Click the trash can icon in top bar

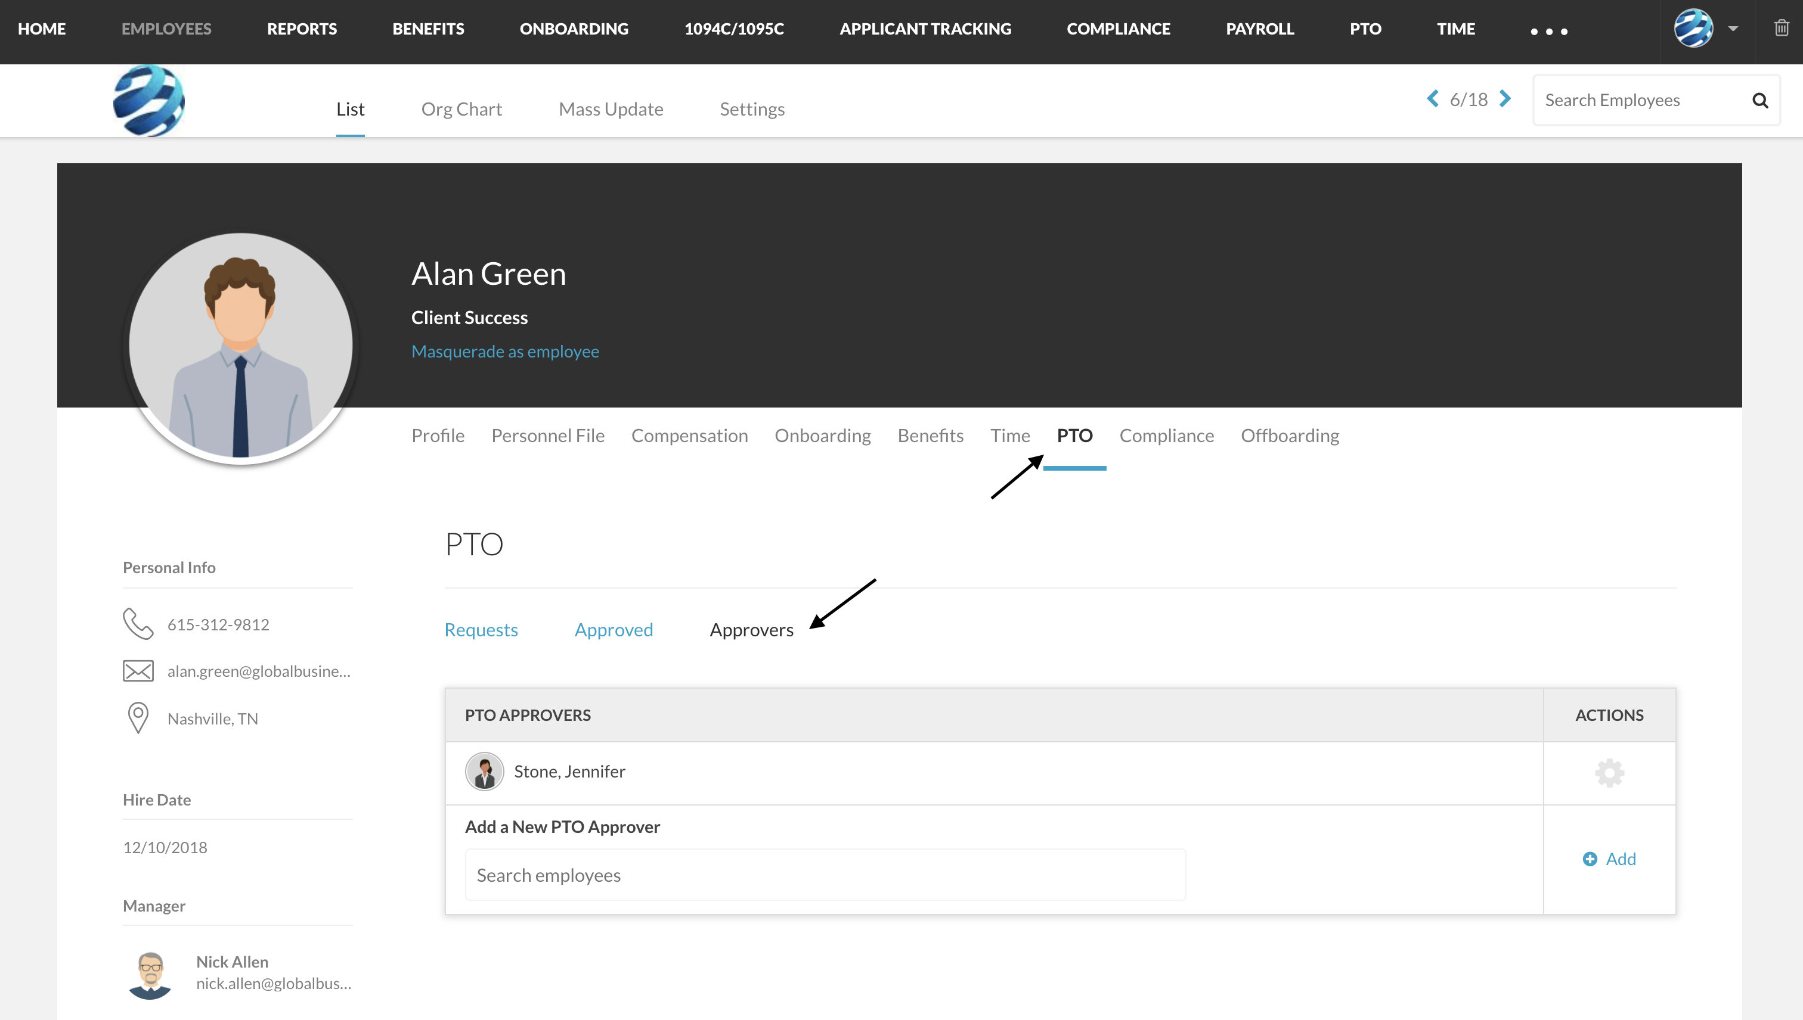pos(1782,28)
